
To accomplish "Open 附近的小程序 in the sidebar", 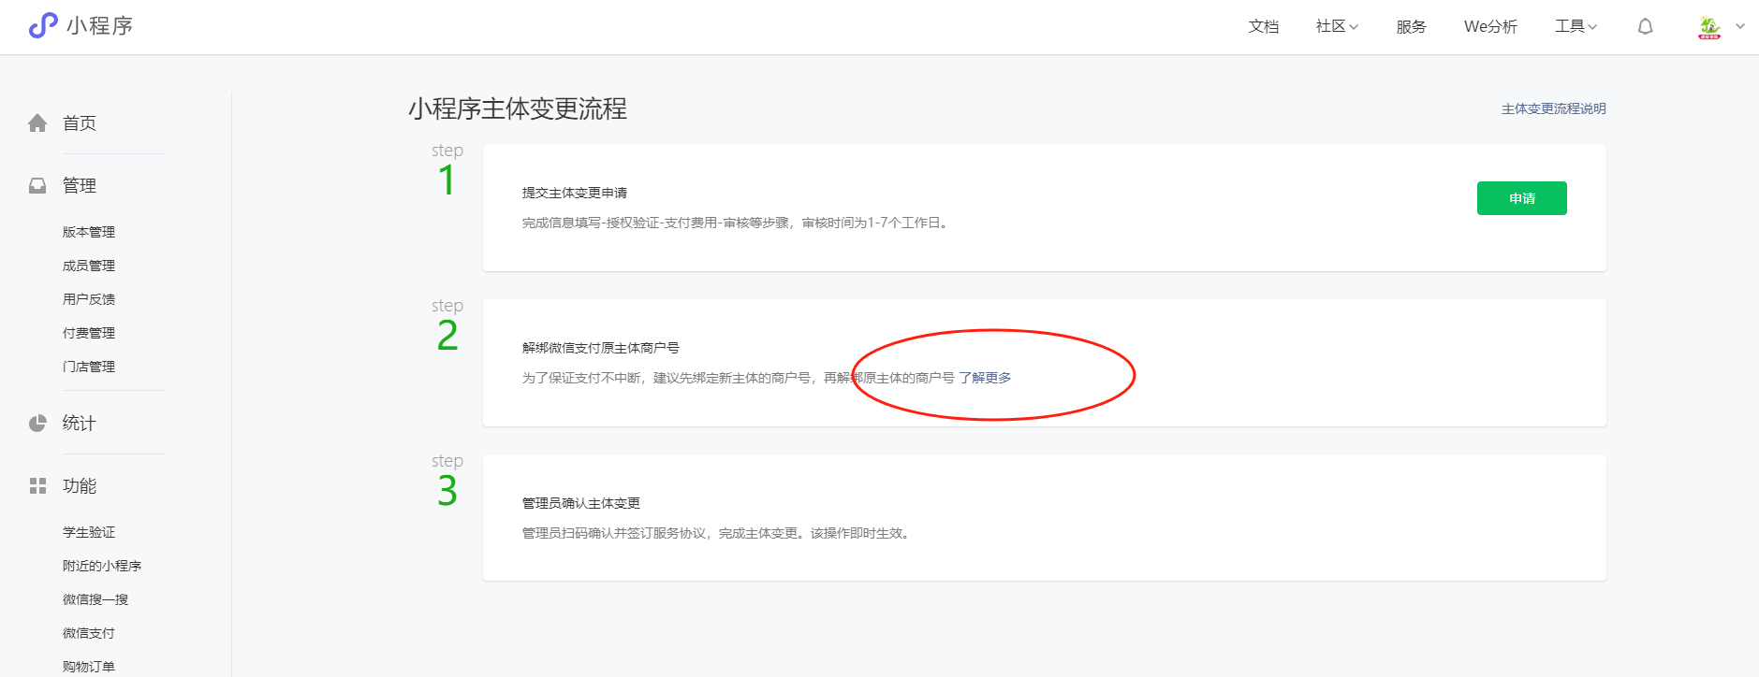I will pos(102,566).
